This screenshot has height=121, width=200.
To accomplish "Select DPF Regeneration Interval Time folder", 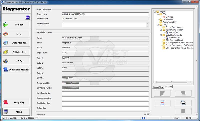I will point(179,48).
